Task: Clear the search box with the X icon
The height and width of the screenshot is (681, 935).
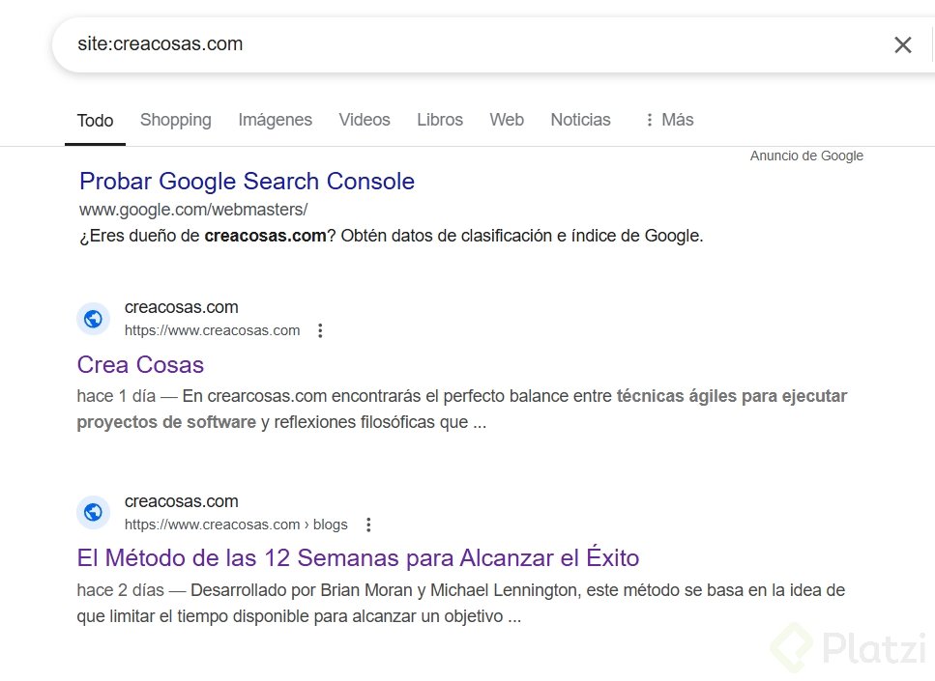Action: pyautogui.click(x=903, y=44)
